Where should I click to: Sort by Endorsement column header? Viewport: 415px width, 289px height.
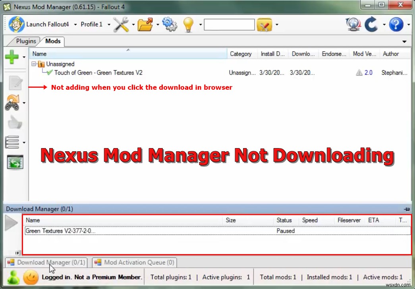(x=334, y=54)
